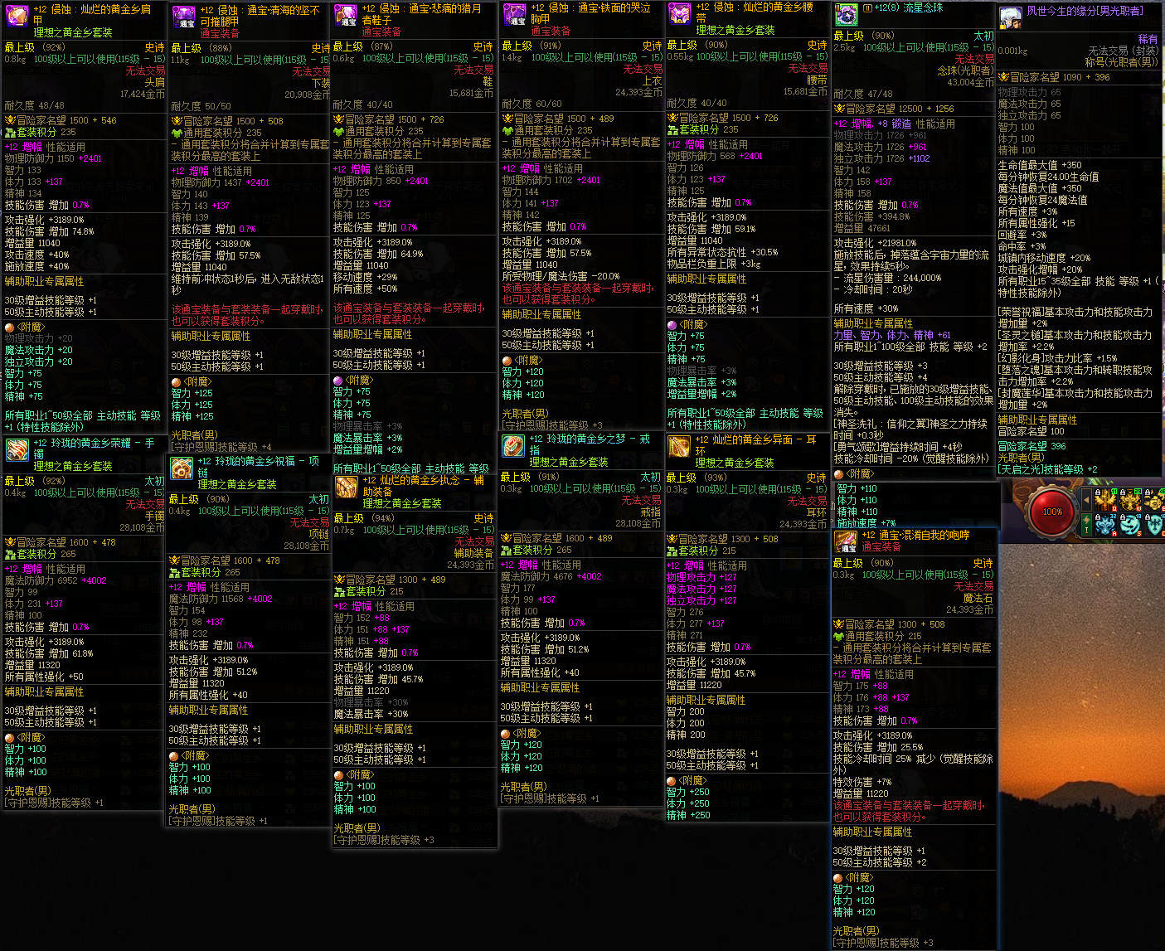This screenshot has width=1165, height=951.
Task: Click the 铁面的哭泣胸甲 chest armor icon
Action: (x=515, y=15)
